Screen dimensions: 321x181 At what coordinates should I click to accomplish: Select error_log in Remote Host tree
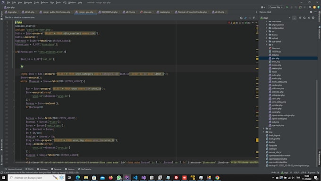[275, 62]
